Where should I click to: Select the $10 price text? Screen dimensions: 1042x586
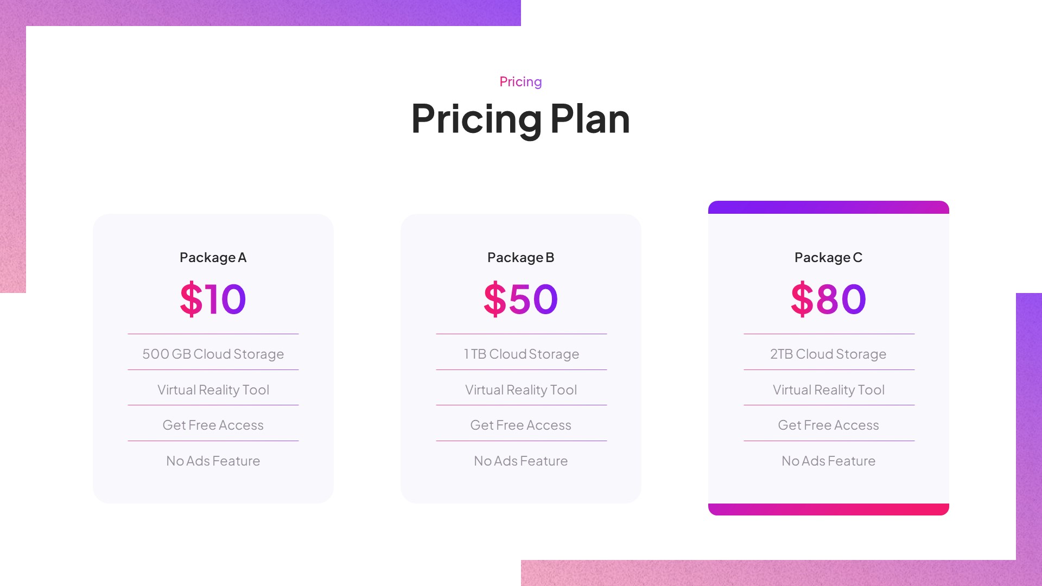[213, 299]
